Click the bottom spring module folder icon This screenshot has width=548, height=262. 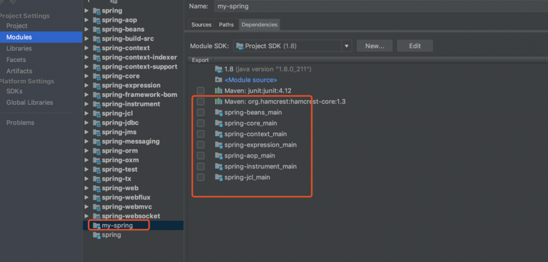96,235
